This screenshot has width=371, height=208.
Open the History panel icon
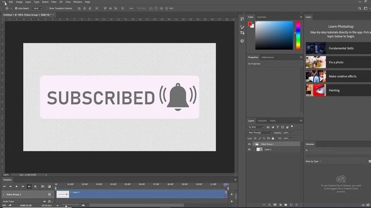point(242,19)
